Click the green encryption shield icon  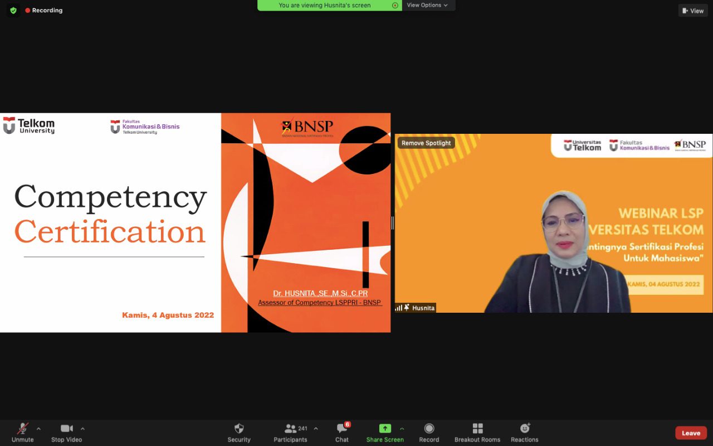(x=13, y=10)
